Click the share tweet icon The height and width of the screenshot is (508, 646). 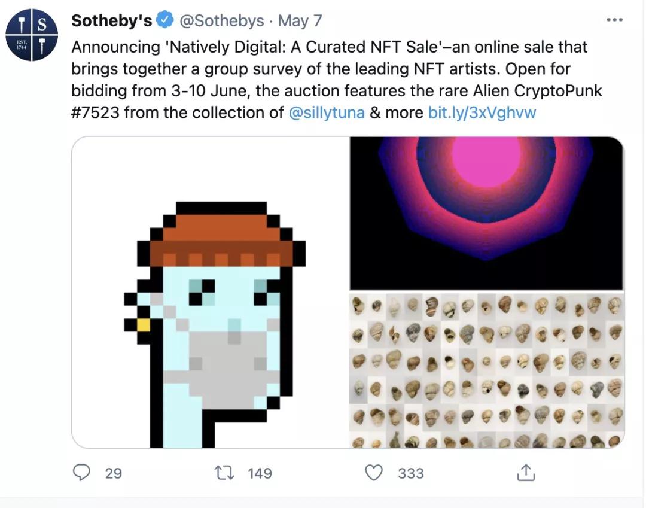[525, 473]
